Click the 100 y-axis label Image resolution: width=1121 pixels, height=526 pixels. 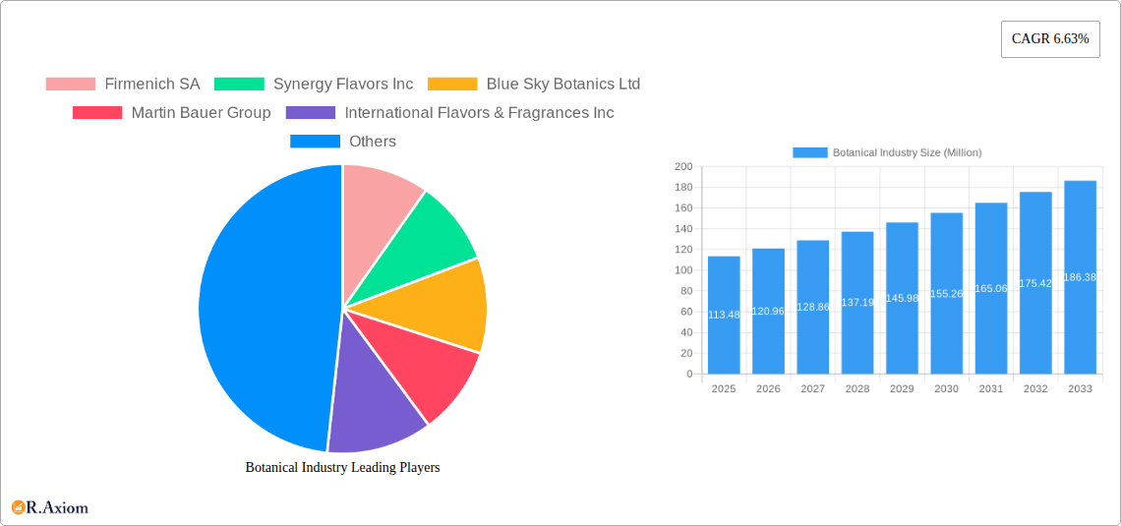pos(683,270)
